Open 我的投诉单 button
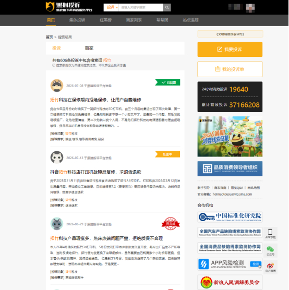This screenshot has width=289, height=290. (x=230, y=69)
